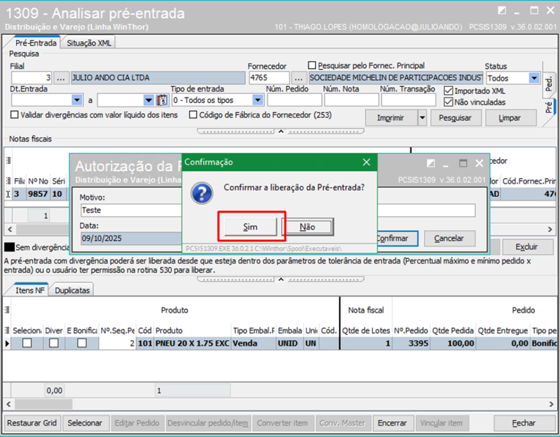Click Fornecedor lookup ellipsis button
560x437 pixels.
click(x=299, y=78)
